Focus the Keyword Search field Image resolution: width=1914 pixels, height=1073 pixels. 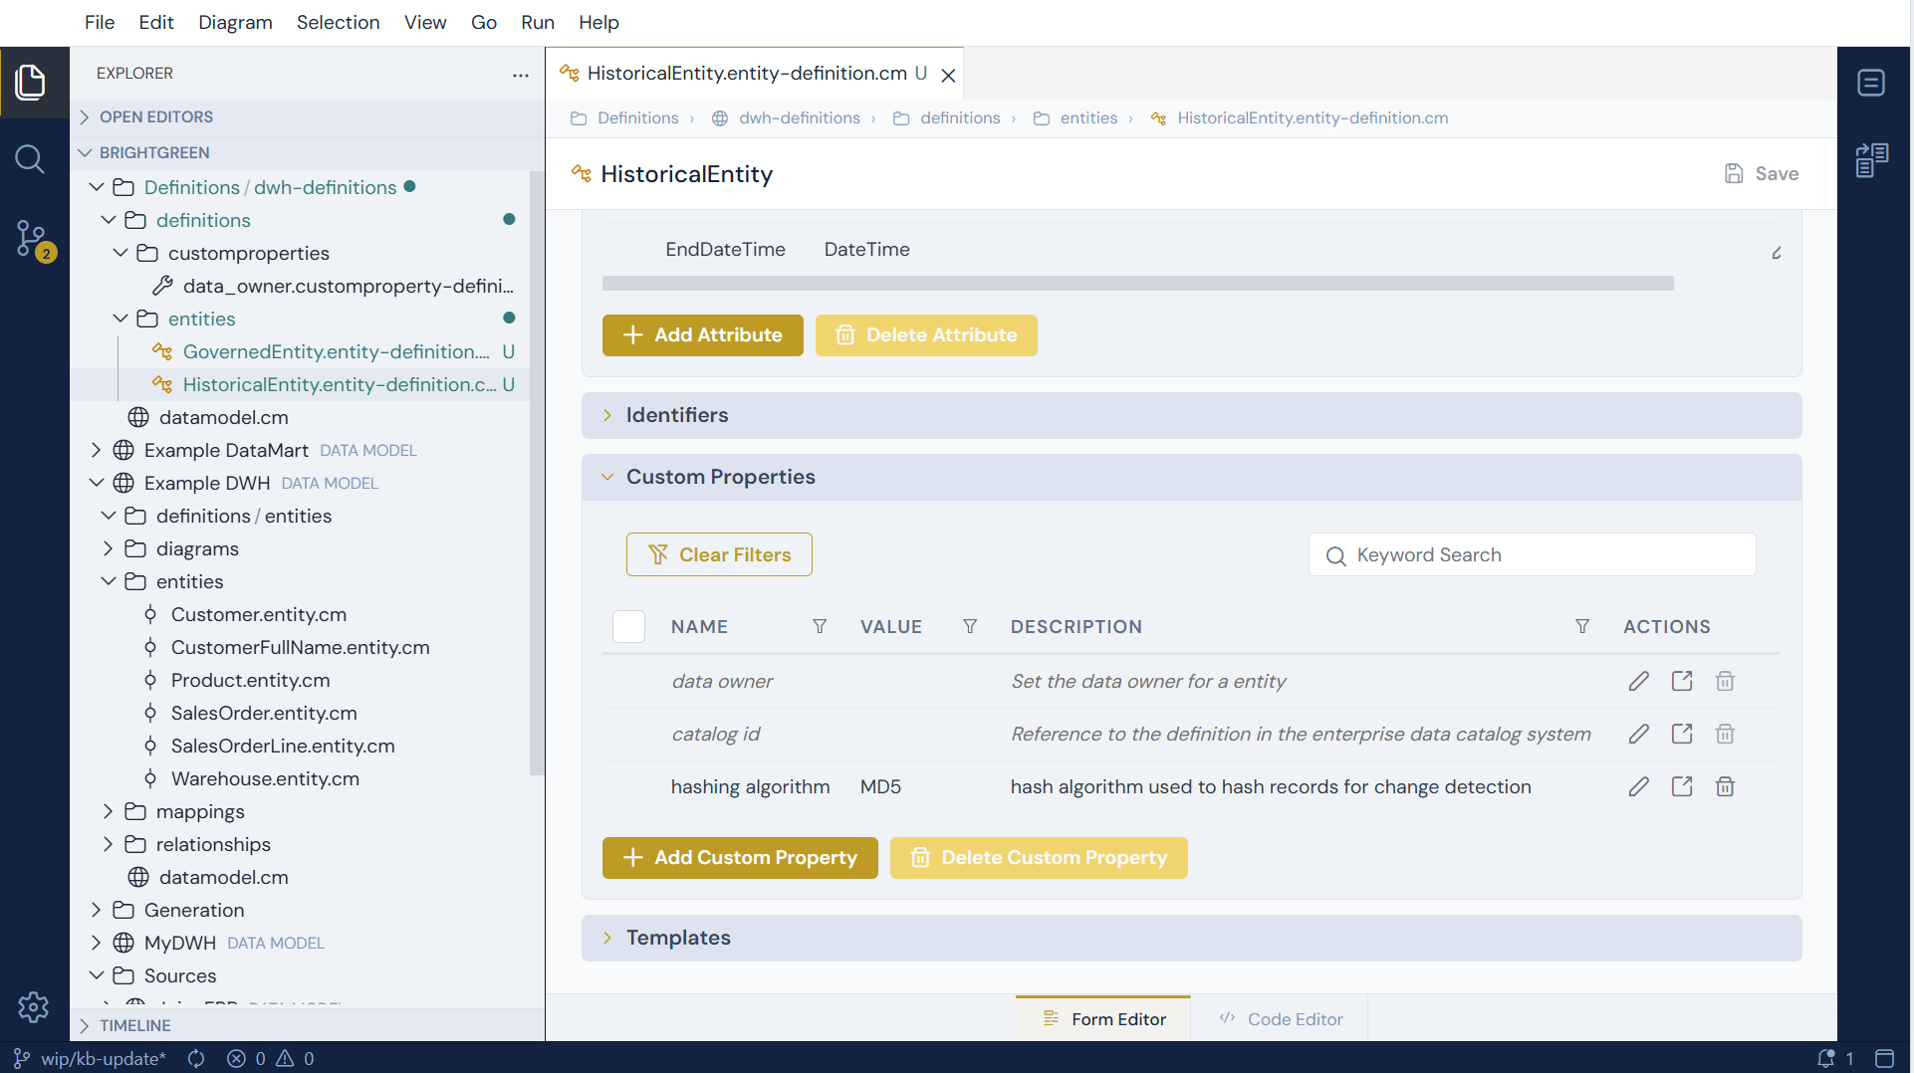1532,554
